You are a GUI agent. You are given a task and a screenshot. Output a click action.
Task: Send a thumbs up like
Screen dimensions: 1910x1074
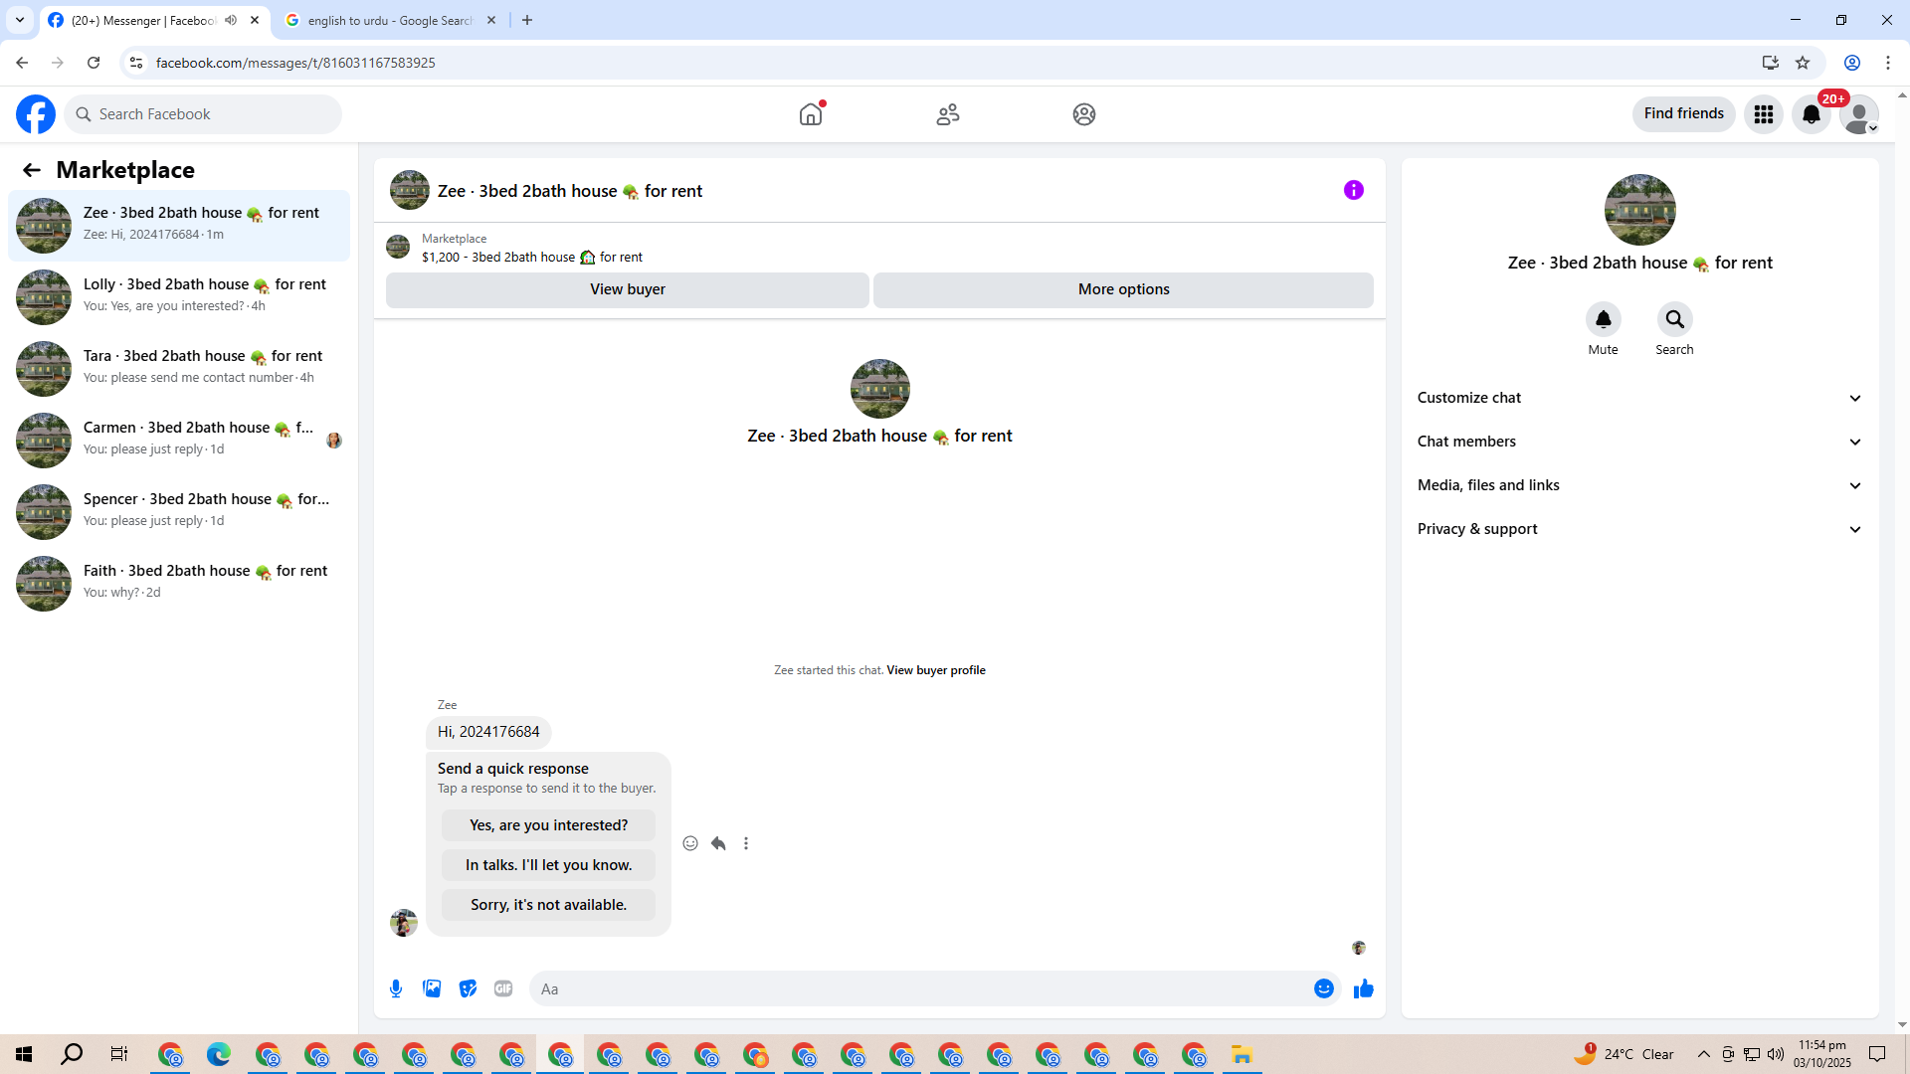[1364, 988]
